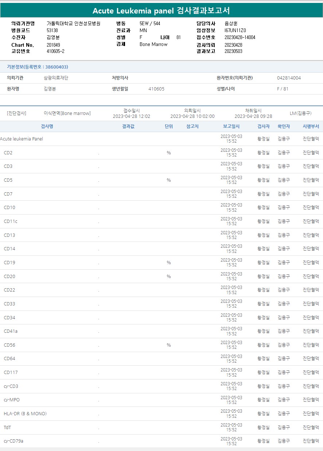Select the 보고일시 column header
This screenshot has height=451, width=323.
(231, 126)
